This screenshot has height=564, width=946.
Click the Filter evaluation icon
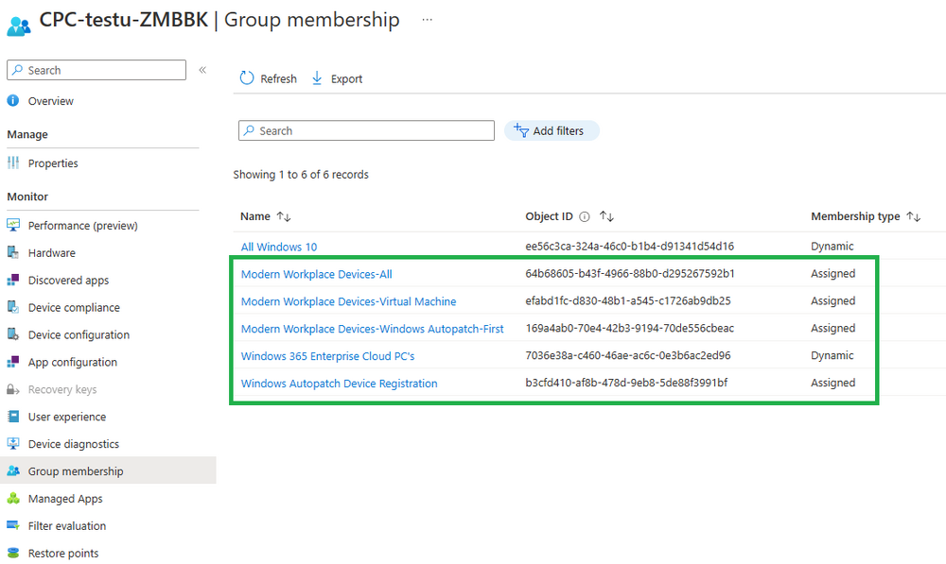pos(12,525)
